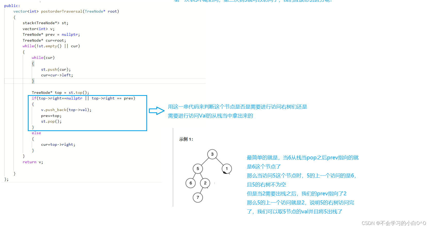This screenshot has width=430, height=228.
Task: Click the "return v;" statement
Action: (x=33, y=162)
